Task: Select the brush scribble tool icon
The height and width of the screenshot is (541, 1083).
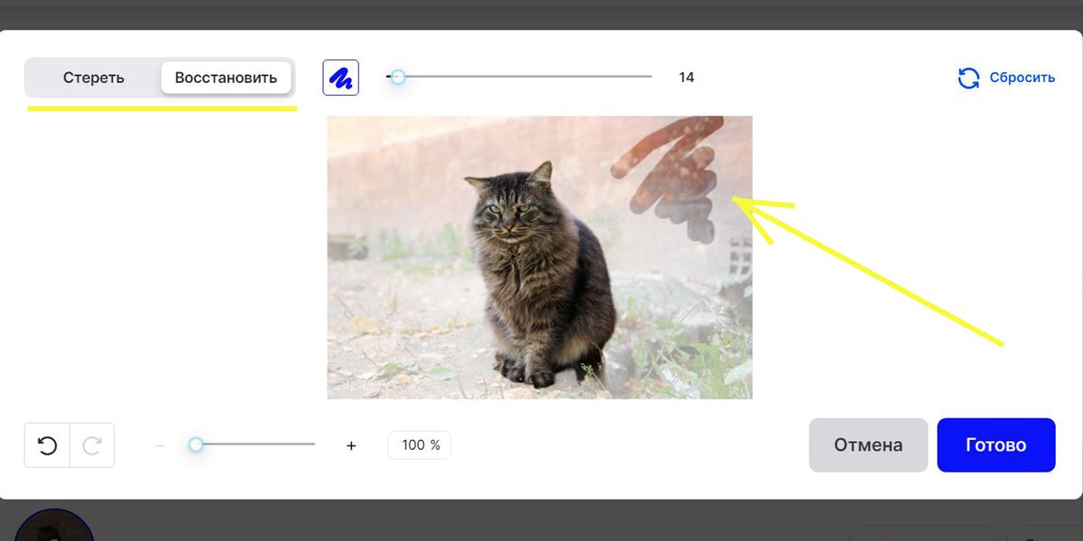Action: tap(341, 78)
